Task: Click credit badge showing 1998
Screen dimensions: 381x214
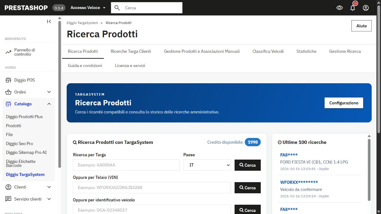Action: pos(253,142)
